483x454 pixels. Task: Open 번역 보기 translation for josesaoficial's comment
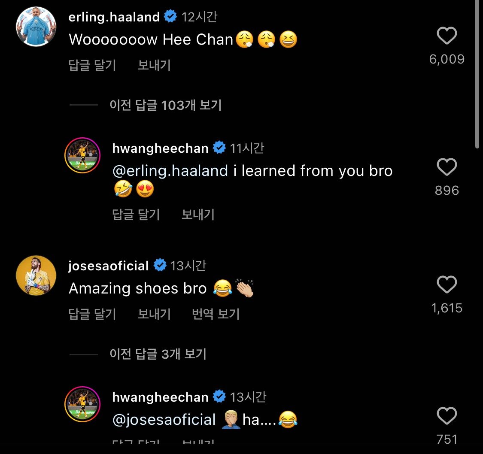tap(215, 314)
